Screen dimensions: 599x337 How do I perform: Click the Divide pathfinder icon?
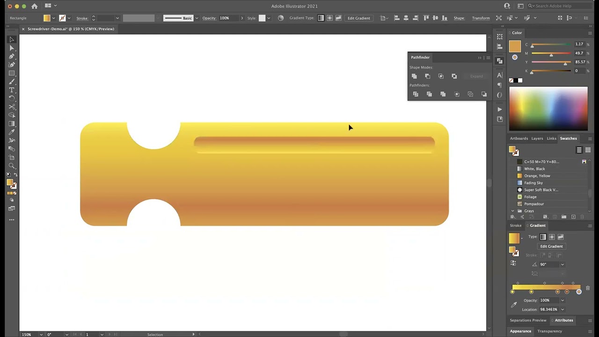tap(416, 94)
